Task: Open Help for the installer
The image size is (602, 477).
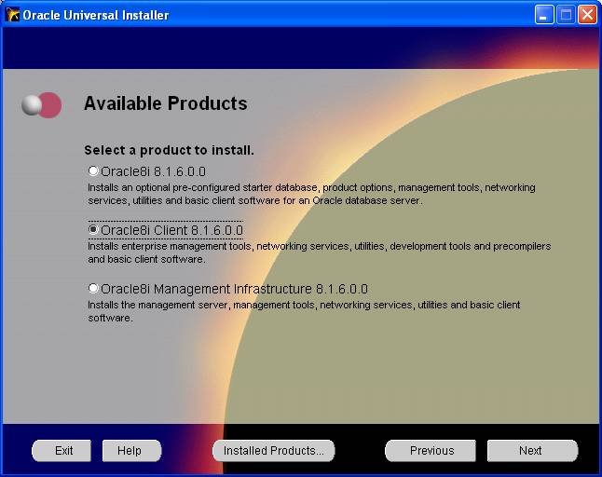Action: coord(131,451)
